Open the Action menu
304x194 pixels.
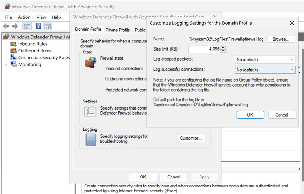coord(24,17)
